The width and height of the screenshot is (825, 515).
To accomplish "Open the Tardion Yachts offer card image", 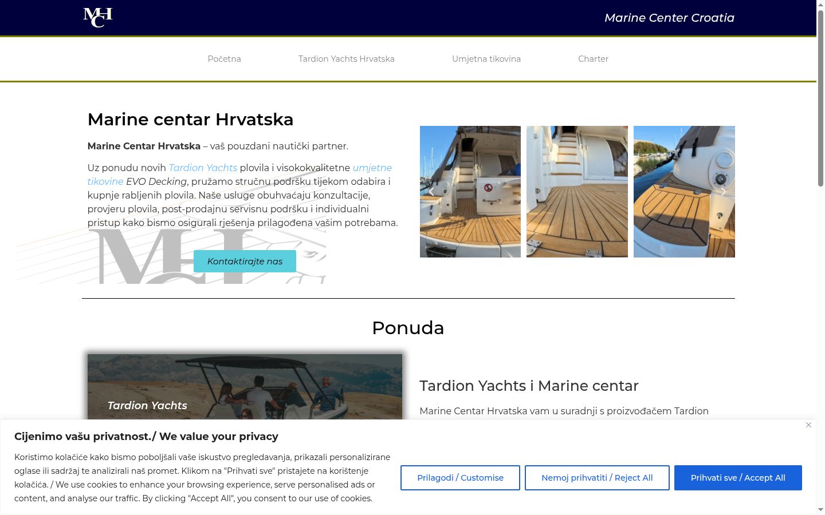I will 245,387.
